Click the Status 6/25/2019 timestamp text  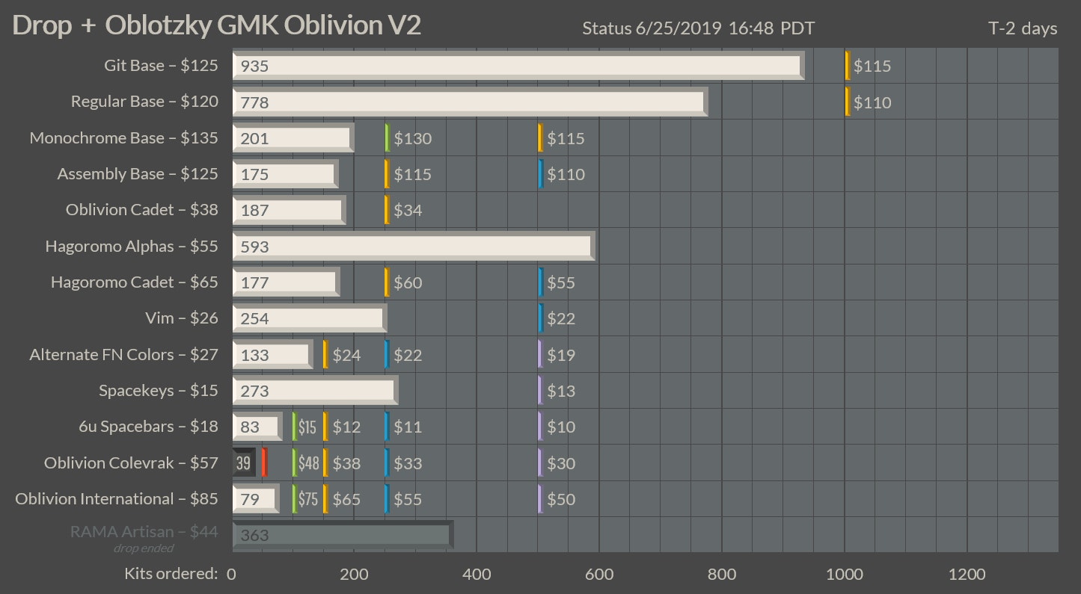pos(698,28)
